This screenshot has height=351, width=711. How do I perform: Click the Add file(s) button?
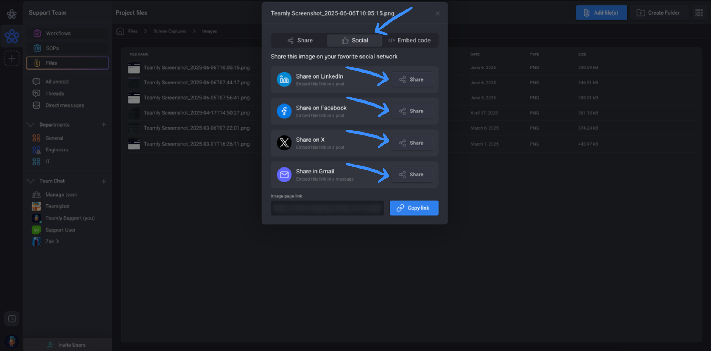click(x=601, y=13)
